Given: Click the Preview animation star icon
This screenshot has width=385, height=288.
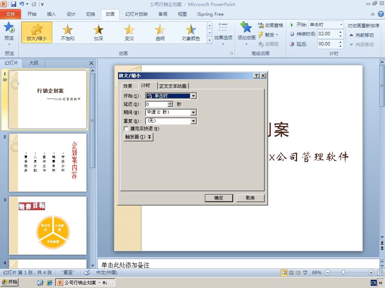Looking at the screenshot, I should tap(9, 27).
